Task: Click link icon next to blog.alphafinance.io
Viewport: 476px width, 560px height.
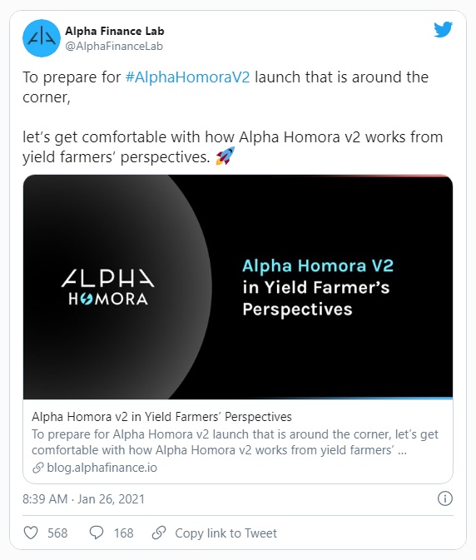Action: pyautogui.click(x=37, y=468)
